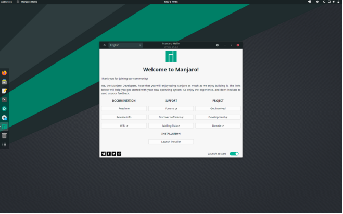Click the Welcome to Manjaro! heading

[x=171, y=70]
